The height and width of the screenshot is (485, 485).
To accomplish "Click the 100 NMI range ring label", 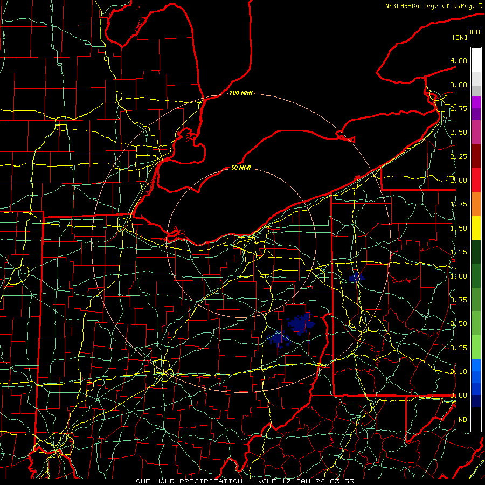I will pyautogui.click(x=241, y=93).
